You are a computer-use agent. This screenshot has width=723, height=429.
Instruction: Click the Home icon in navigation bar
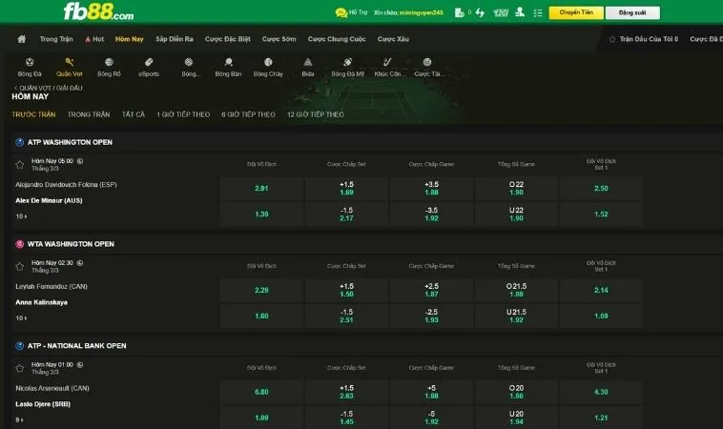pyautogui.click(x=21, y=39)
